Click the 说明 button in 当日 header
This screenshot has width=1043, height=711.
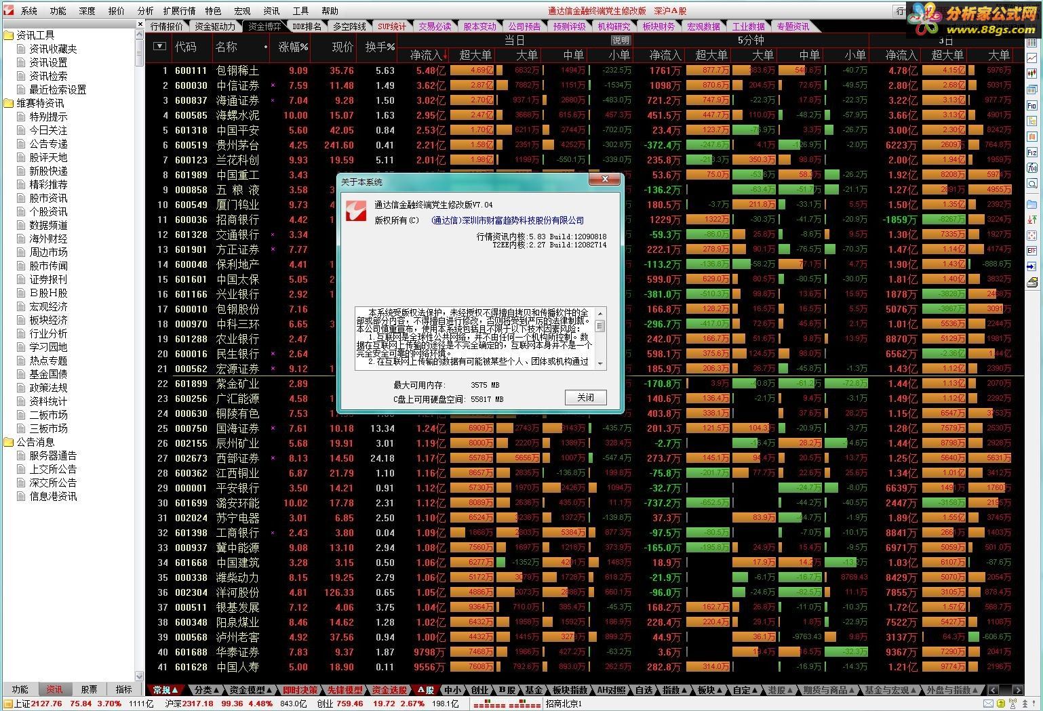pyautogui.click(x=621, y=40)
